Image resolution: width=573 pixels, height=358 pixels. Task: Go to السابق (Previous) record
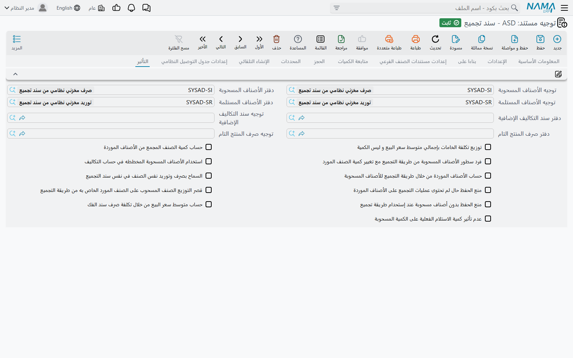(x=240, y=39)
